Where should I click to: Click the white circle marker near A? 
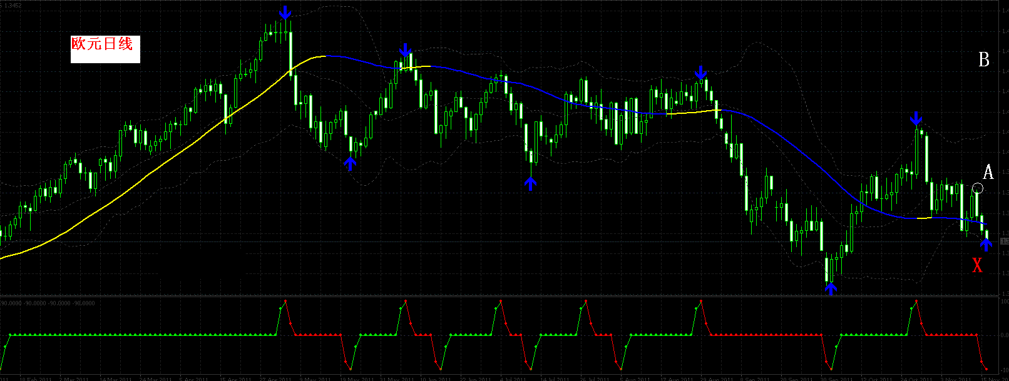(978, 188)
